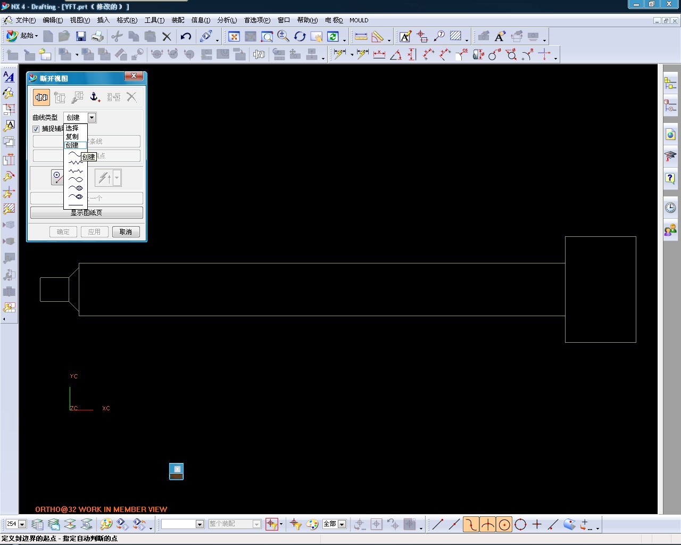
Task: Open the Help question mark tab
Action: pyautogui.click(x=670, y=178)
